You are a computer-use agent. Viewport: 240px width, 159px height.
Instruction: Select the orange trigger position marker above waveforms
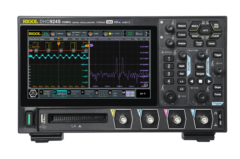pyautogui.click(x=58, y=44)
